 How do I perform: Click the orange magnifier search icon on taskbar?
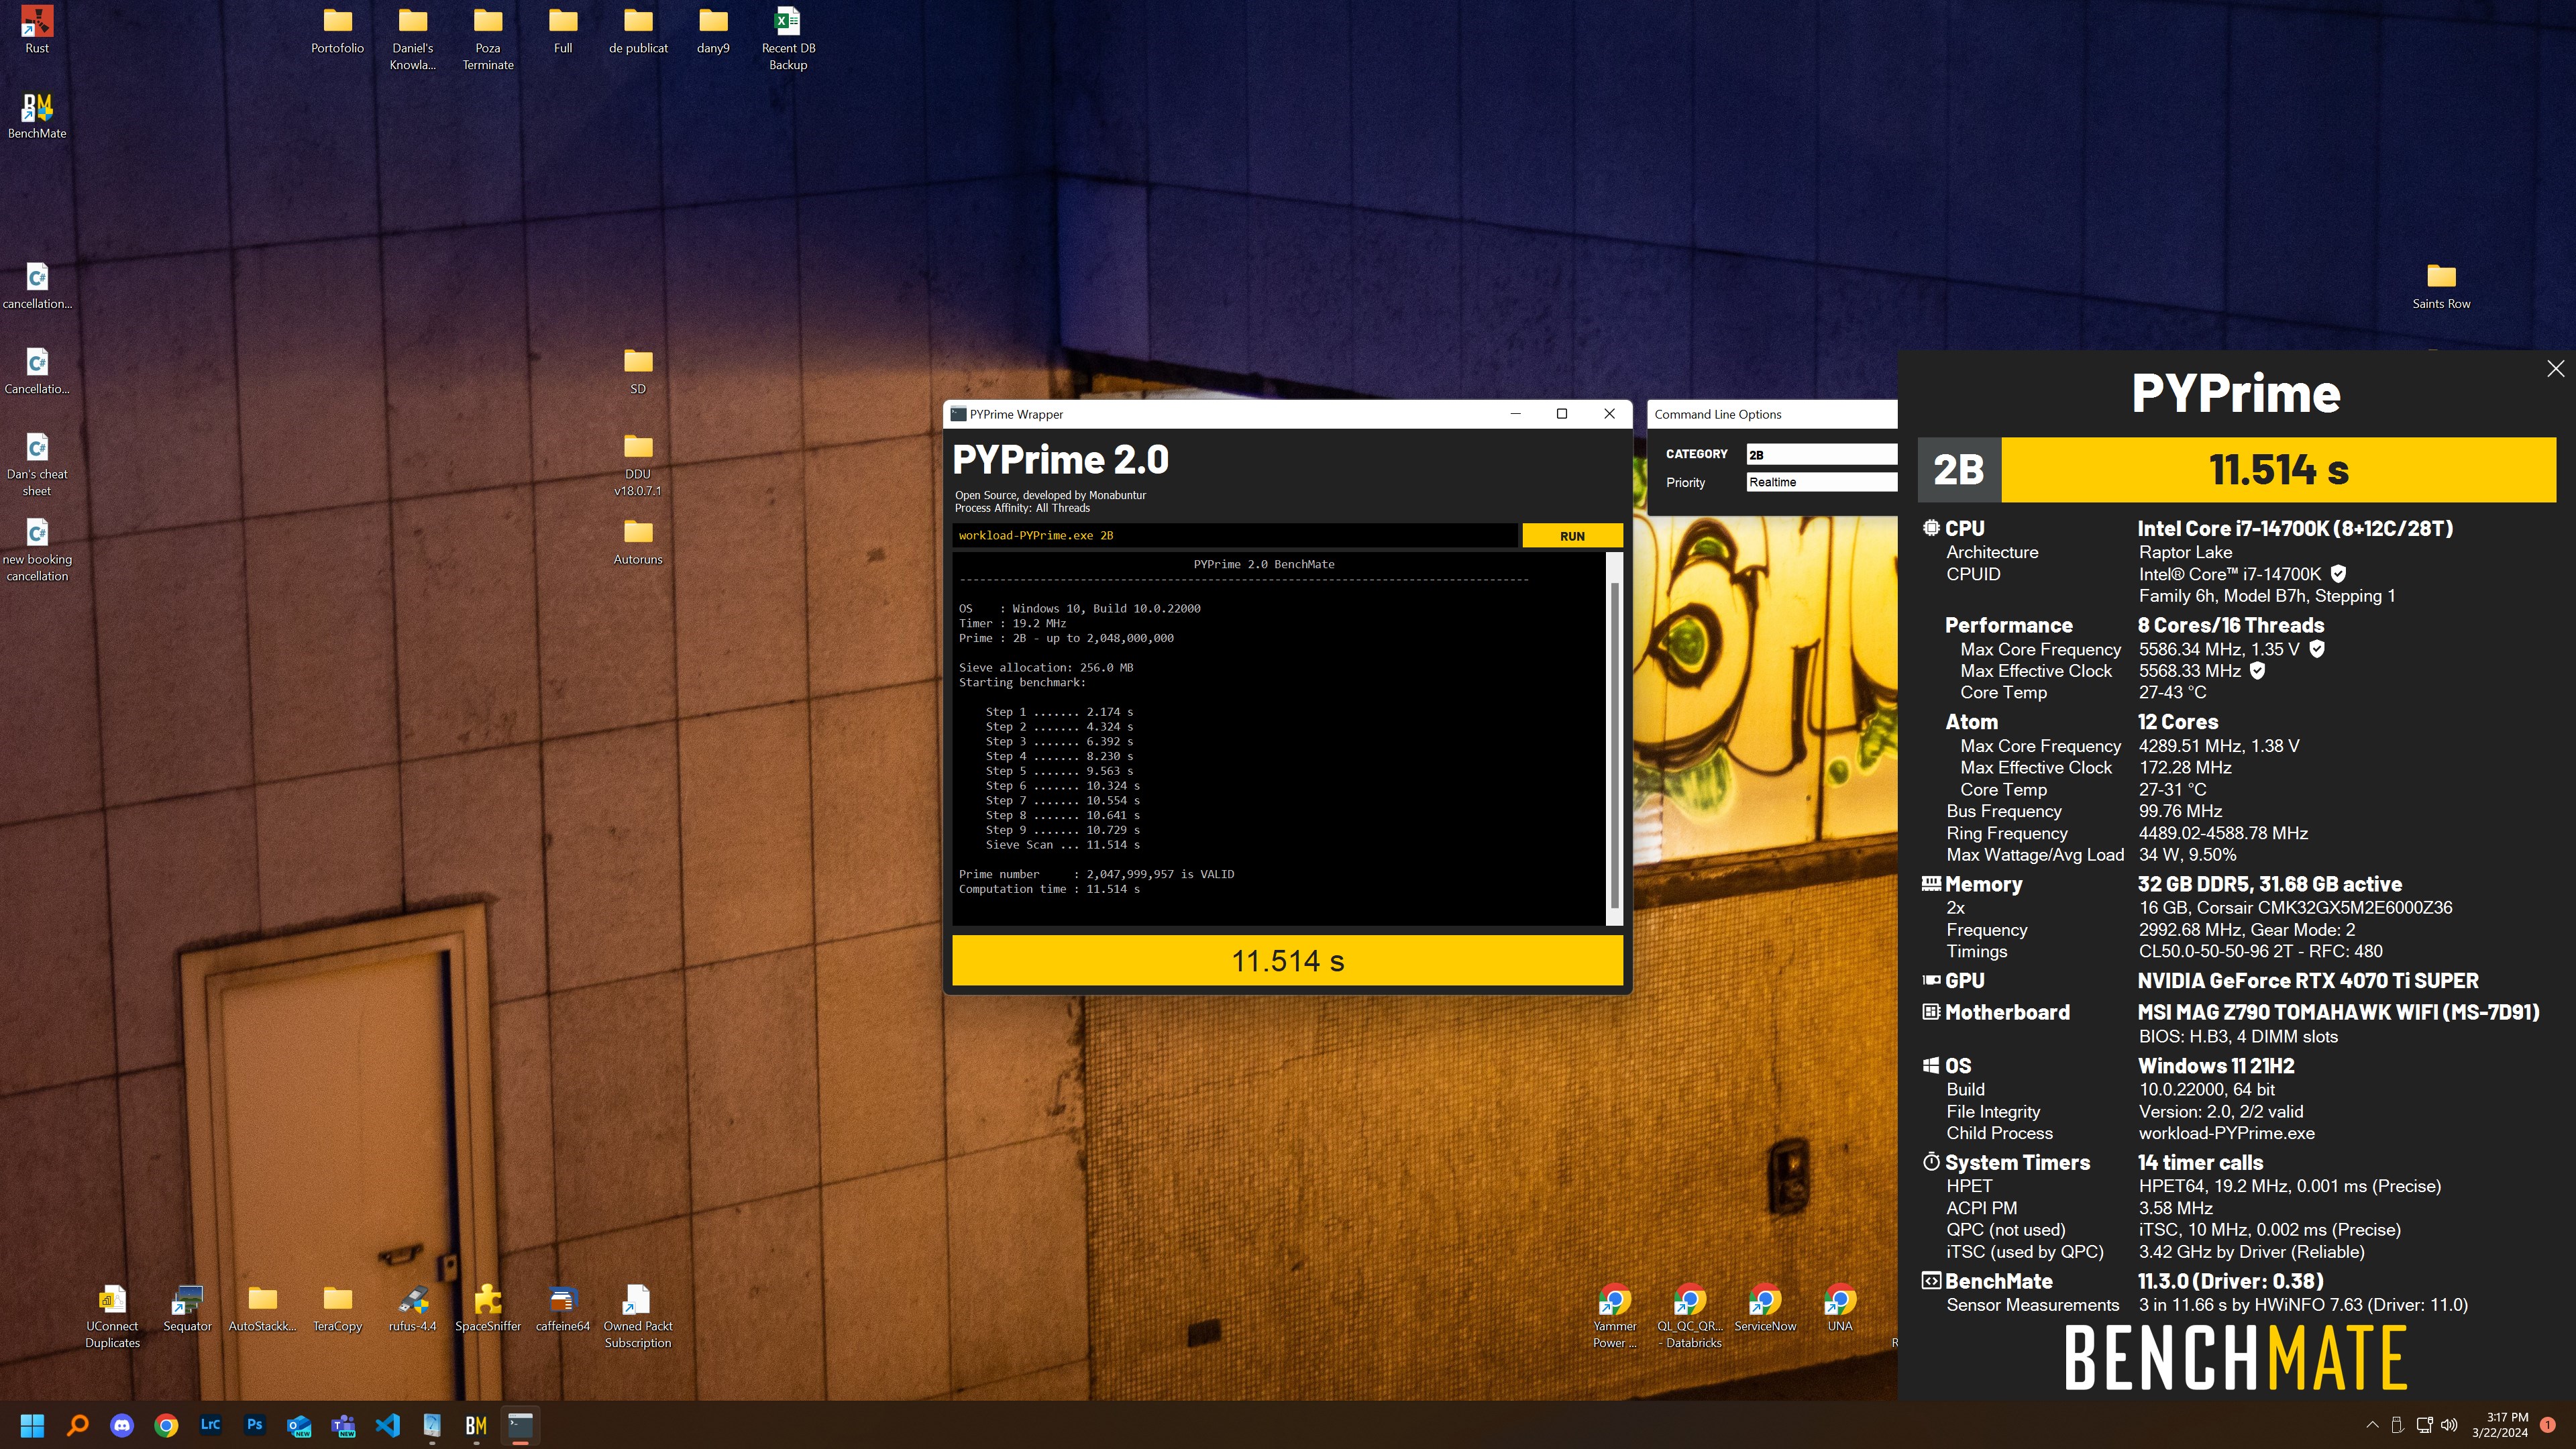[77, 1425]
